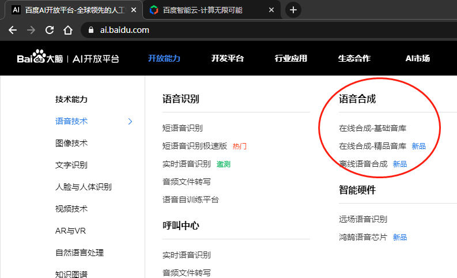Click the browser forward arrow

pos(31,30)
